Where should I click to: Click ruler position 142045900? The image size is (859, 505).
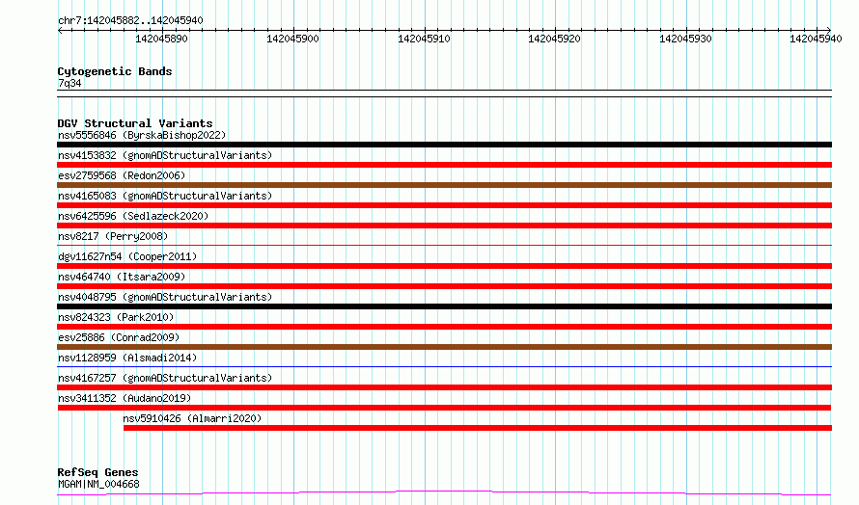[292, 39]
